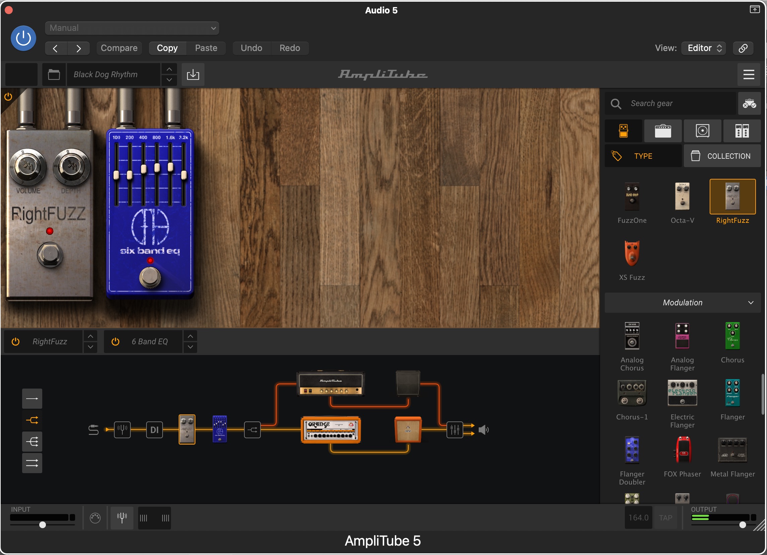Click the RightFUZZ VOLUME knob

[28, 166]
